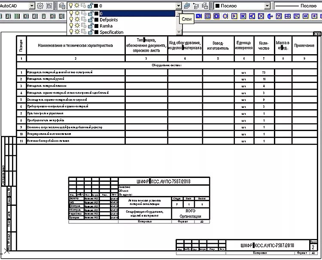Click the blue crossed-box view icon
The height and width of the screenshot is (260, 322).
[x=261, y=16]
